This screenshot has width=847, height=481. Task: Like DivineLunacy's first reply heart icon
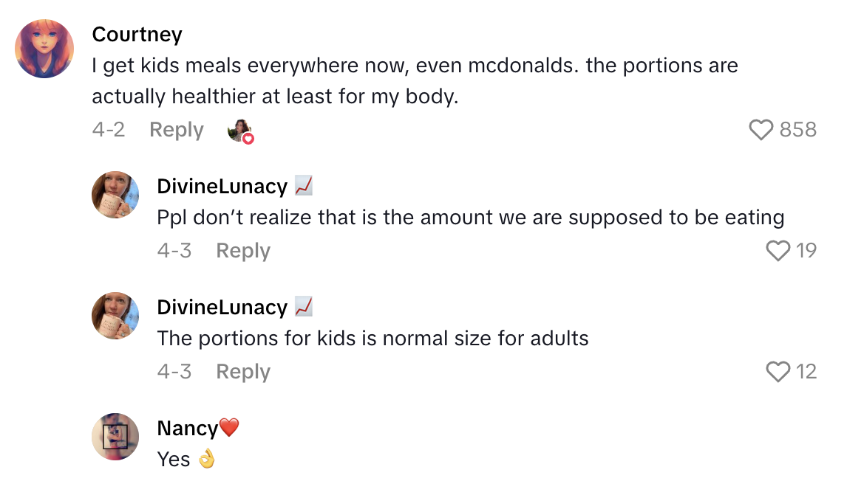pos(777,251)
